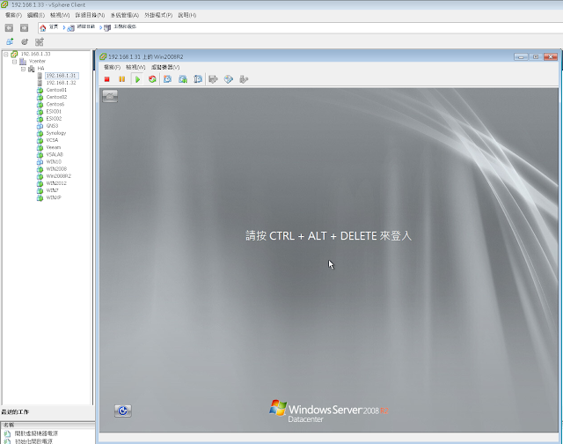Go forward using the navigation forward arrow
The image size is (563, 444).
24,27
